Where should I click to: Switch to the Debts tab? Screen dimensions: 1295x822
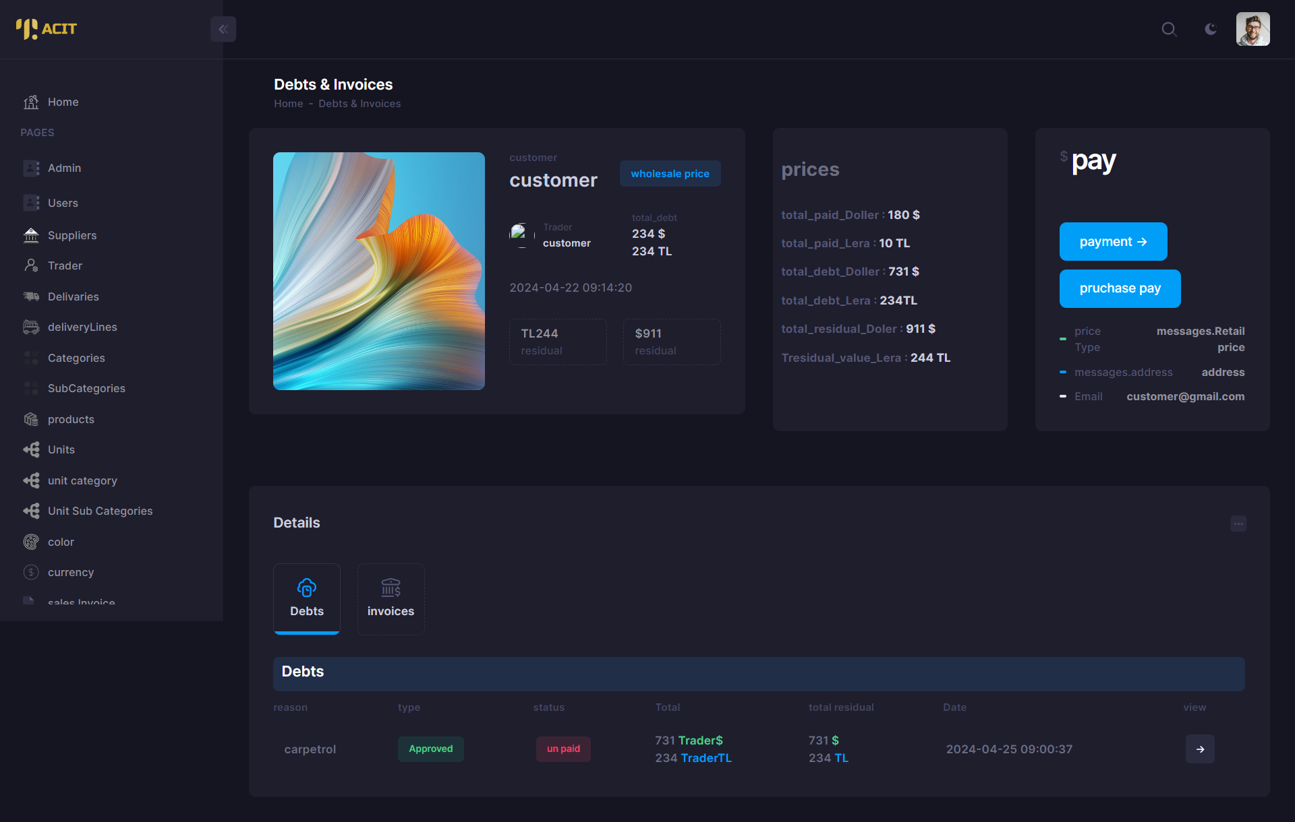click(x=307, y=598)
